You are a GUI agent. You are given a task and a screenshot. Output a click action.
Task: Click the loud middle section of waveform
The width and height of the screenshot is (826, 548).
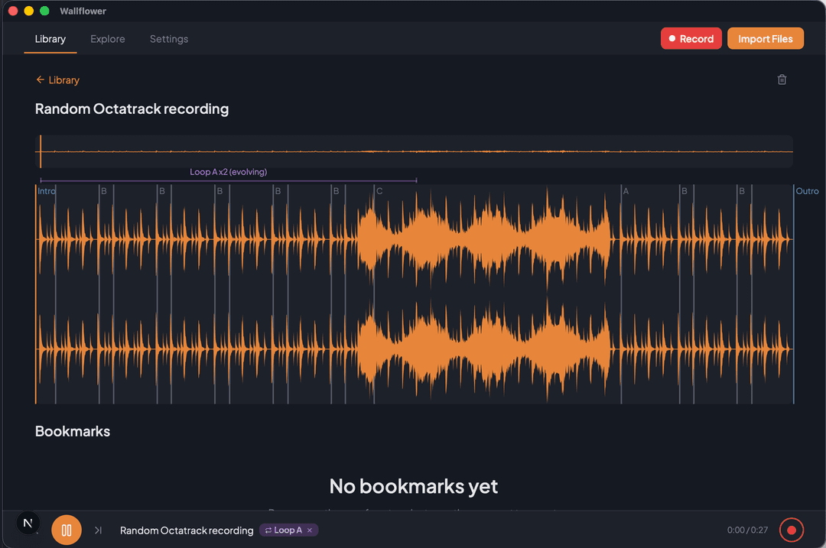point(483,293)
